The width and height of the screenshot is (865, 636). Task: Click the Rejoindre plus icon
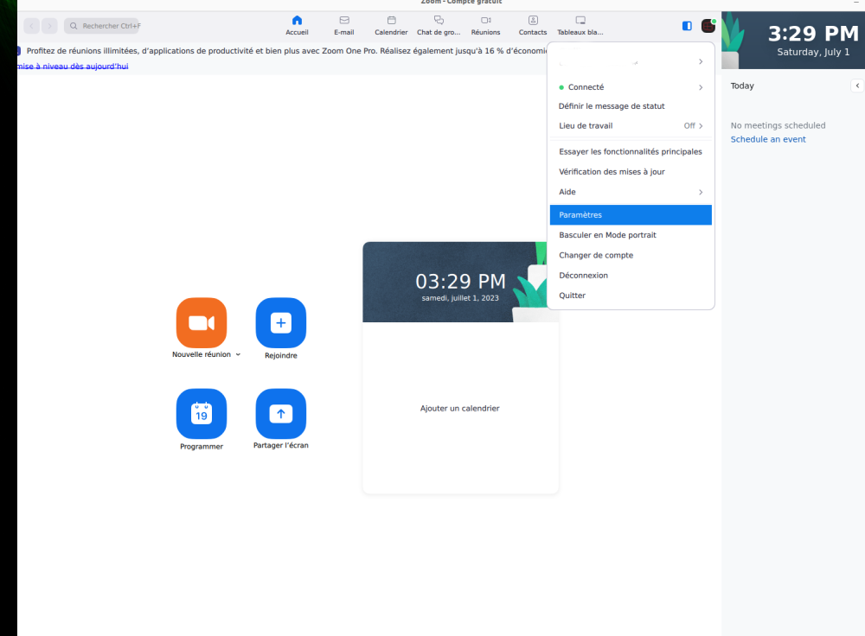click(281, 323)
